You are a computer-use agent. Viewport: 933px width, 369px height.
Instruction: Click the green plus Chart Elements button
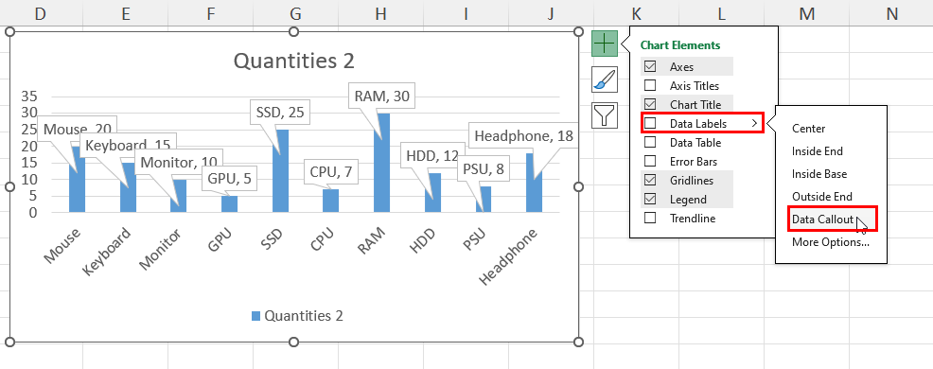[605, 44]
